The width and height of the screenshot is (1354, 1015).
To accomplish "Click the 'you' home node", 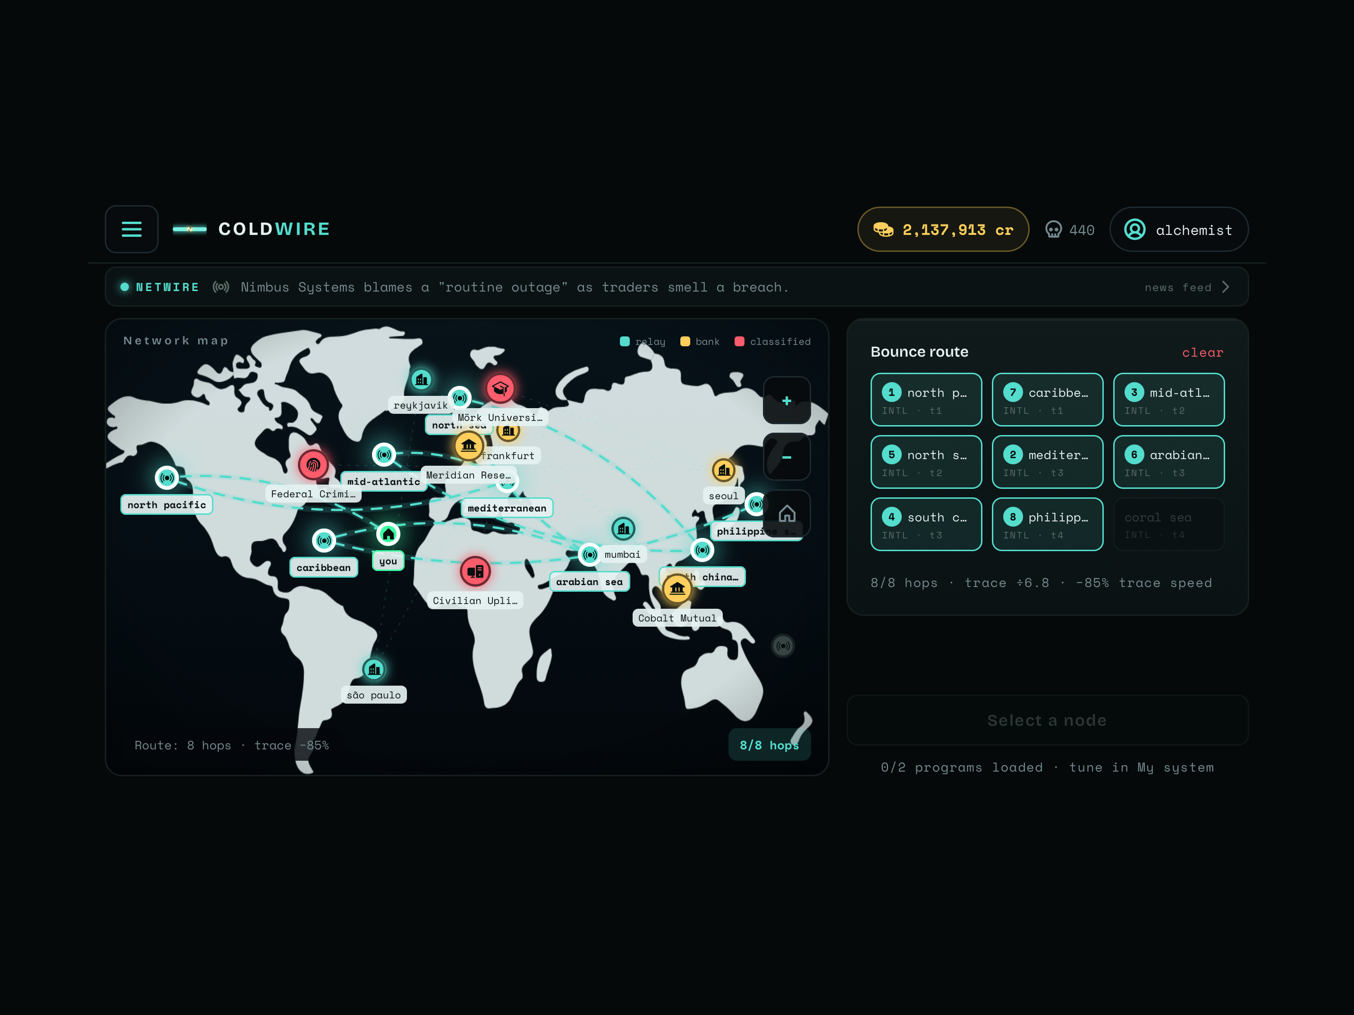I will tap(388, 534).
